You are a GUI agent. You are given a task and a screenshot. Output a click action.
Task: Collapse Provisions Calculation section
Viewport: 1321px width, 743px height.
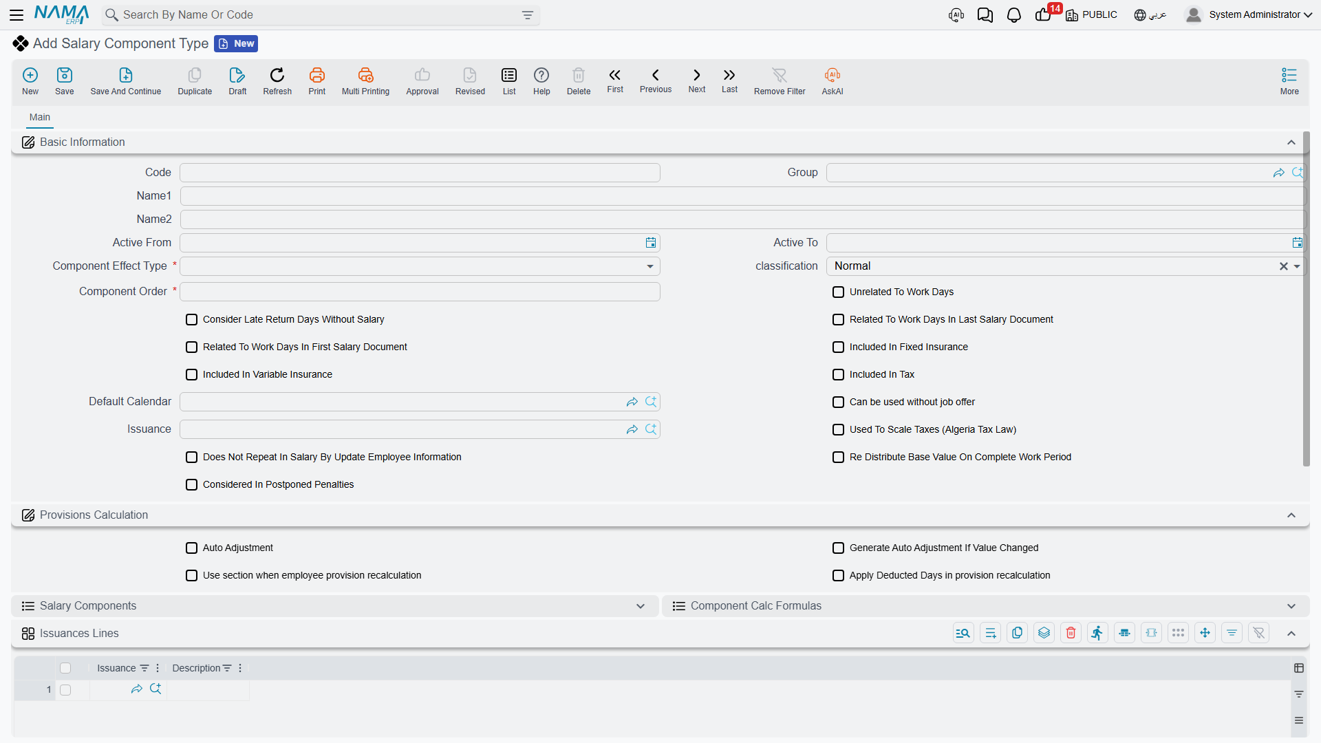click(1291, 515)
